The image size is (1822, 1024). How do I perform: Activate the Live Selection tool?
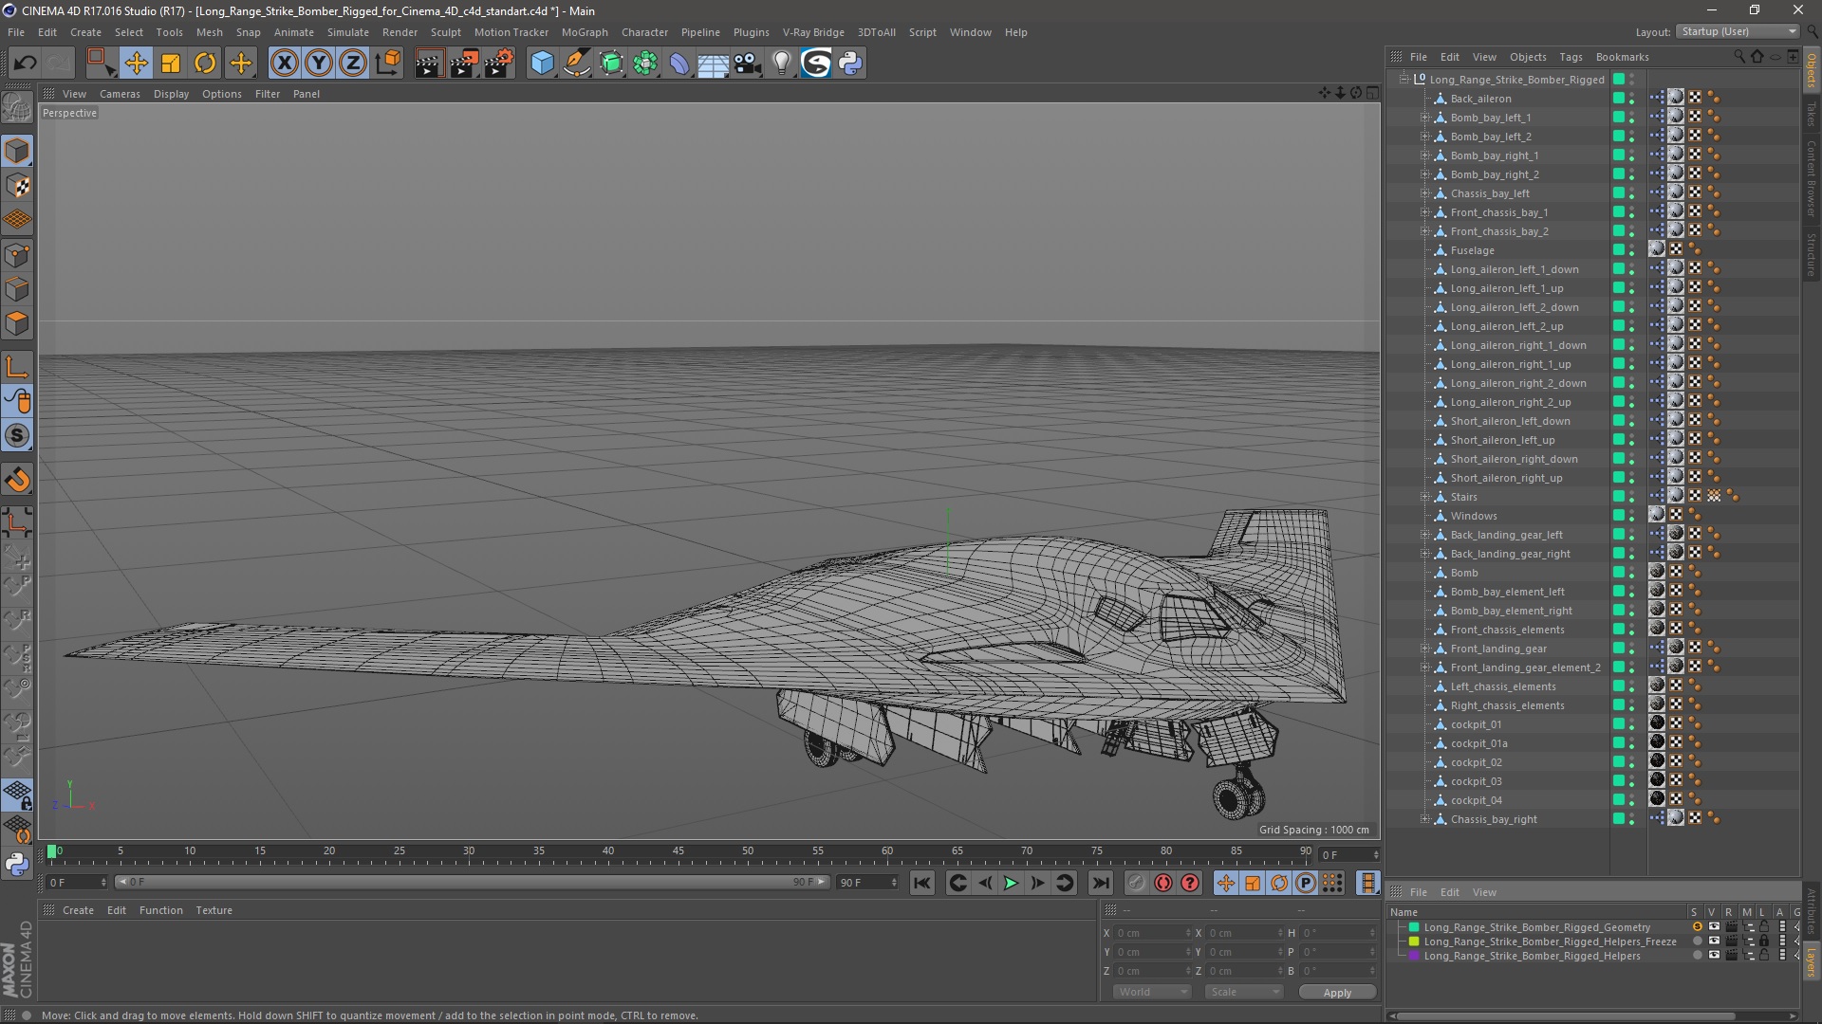tap(100, 64)
